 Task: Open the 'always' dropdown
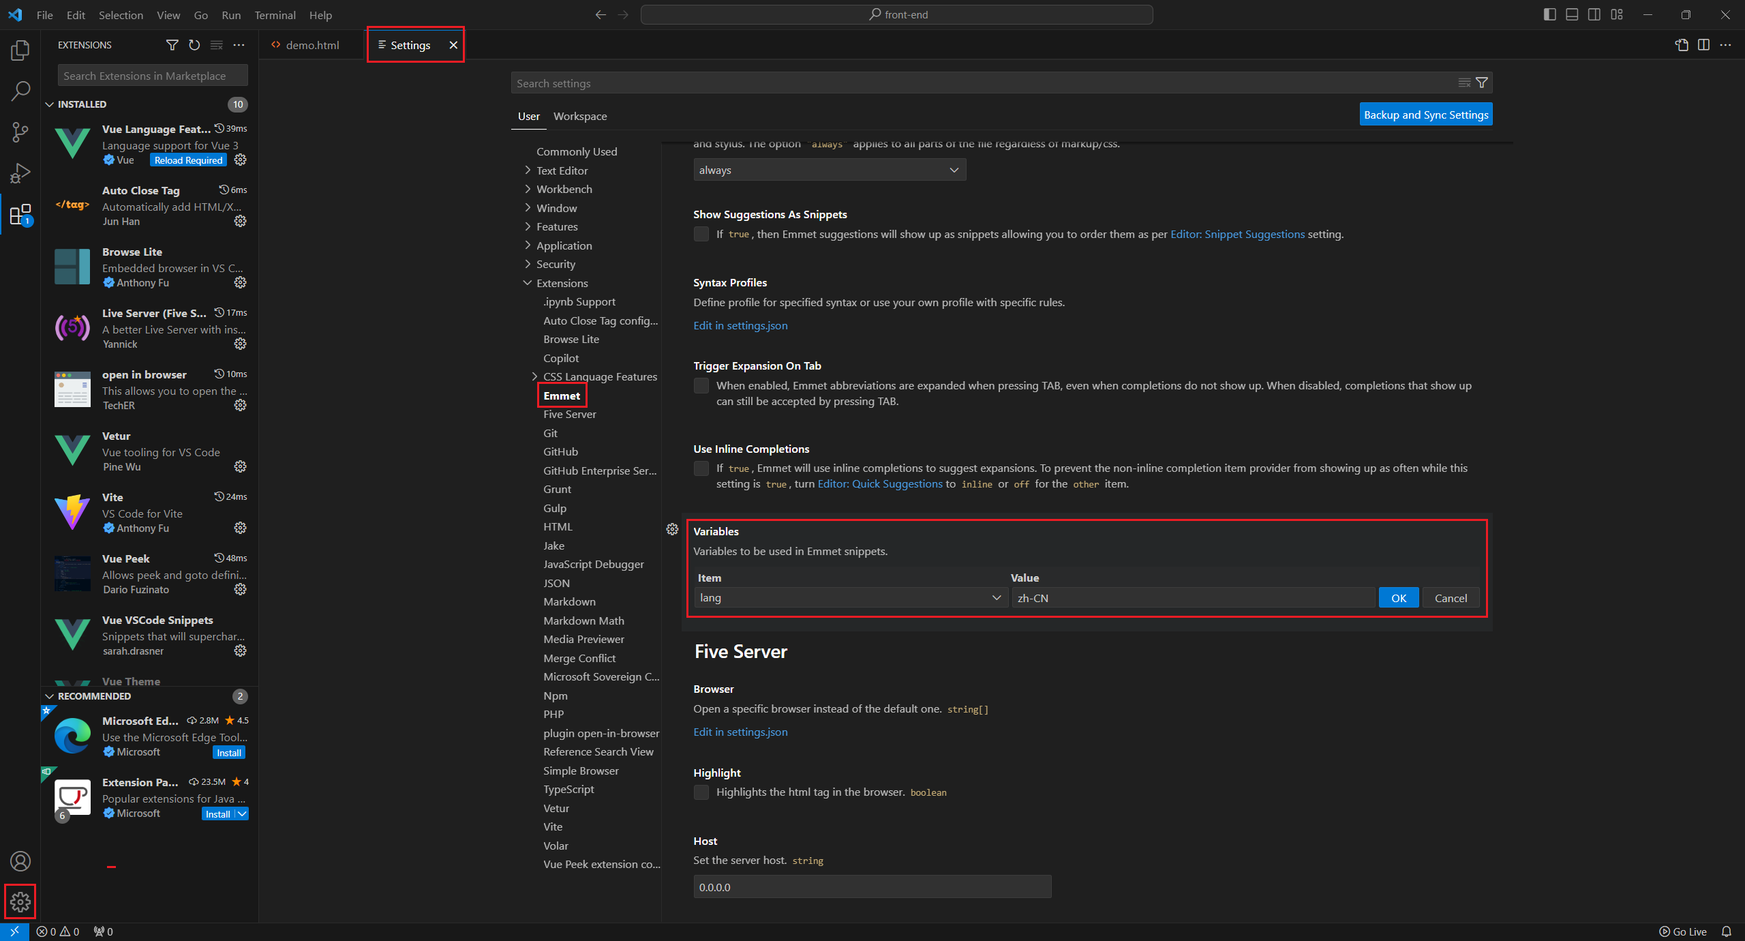tap(830, 170)
